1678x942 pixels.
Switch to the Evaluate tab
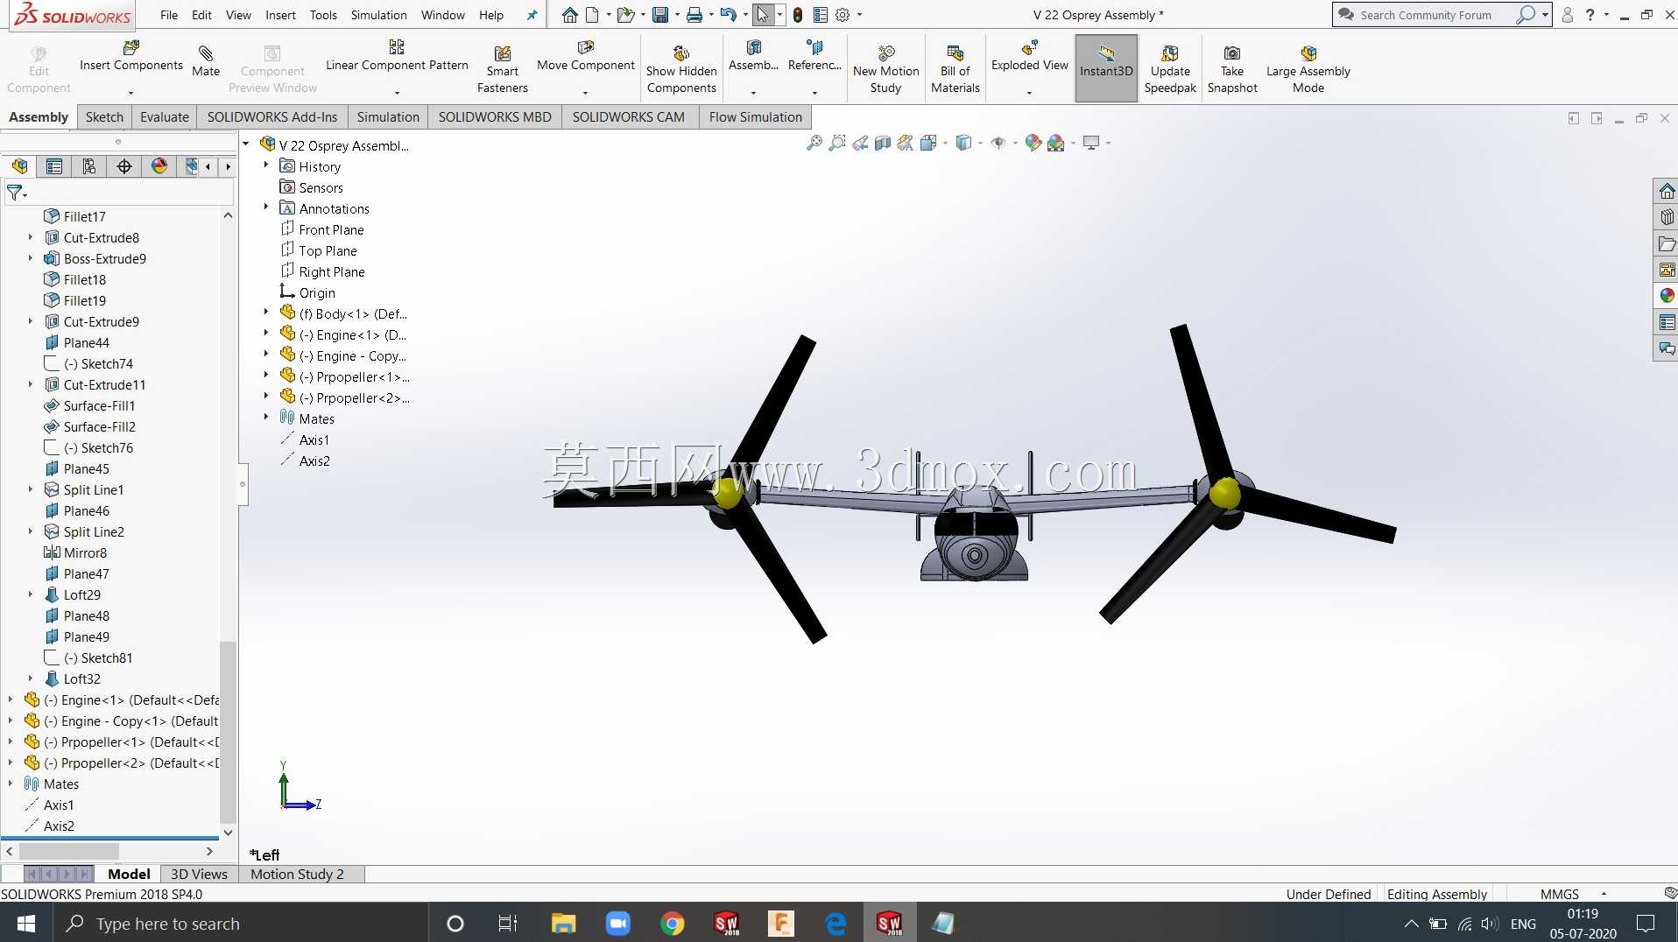(164, 116)
